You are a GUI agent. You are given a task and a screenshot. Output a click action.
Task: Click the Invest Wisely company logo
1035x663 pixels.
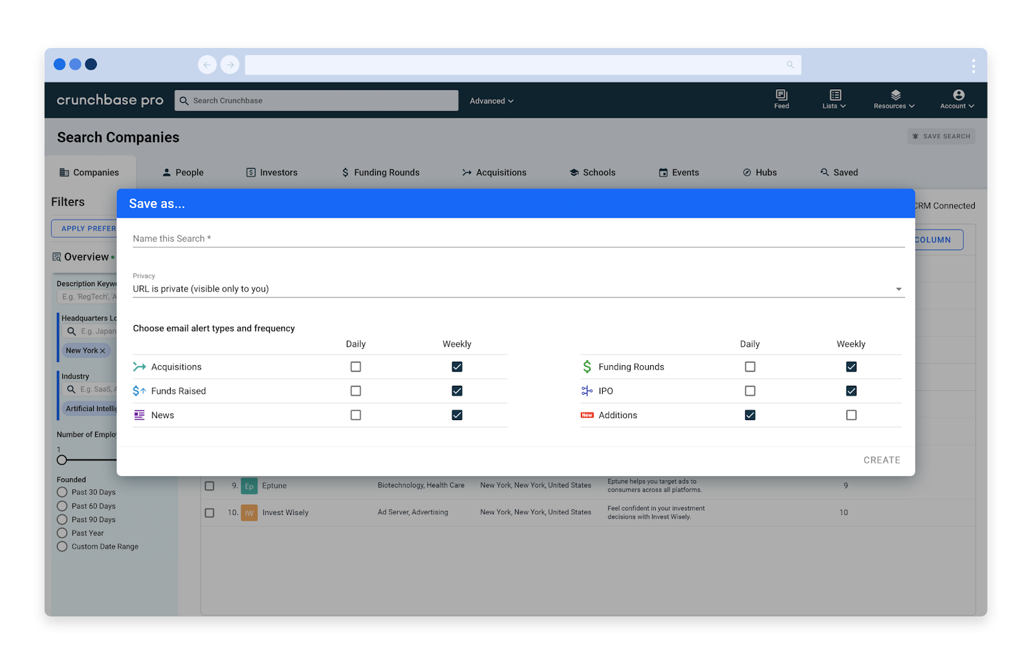(249, 513)
